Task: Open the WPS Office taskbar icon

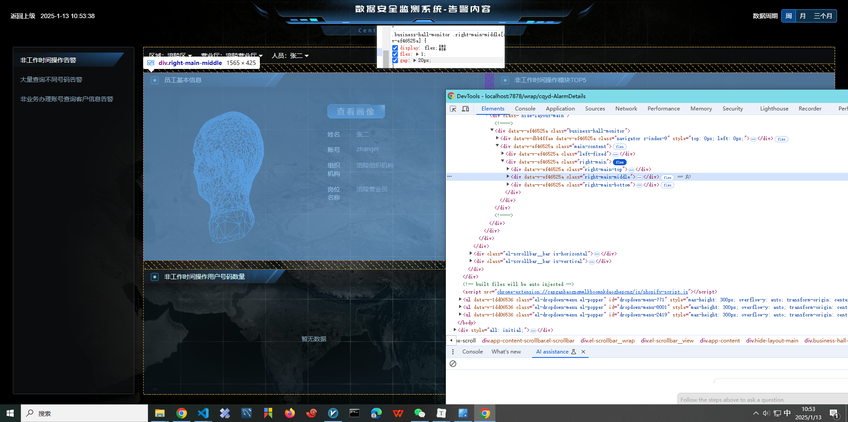Action: (398, 413)
